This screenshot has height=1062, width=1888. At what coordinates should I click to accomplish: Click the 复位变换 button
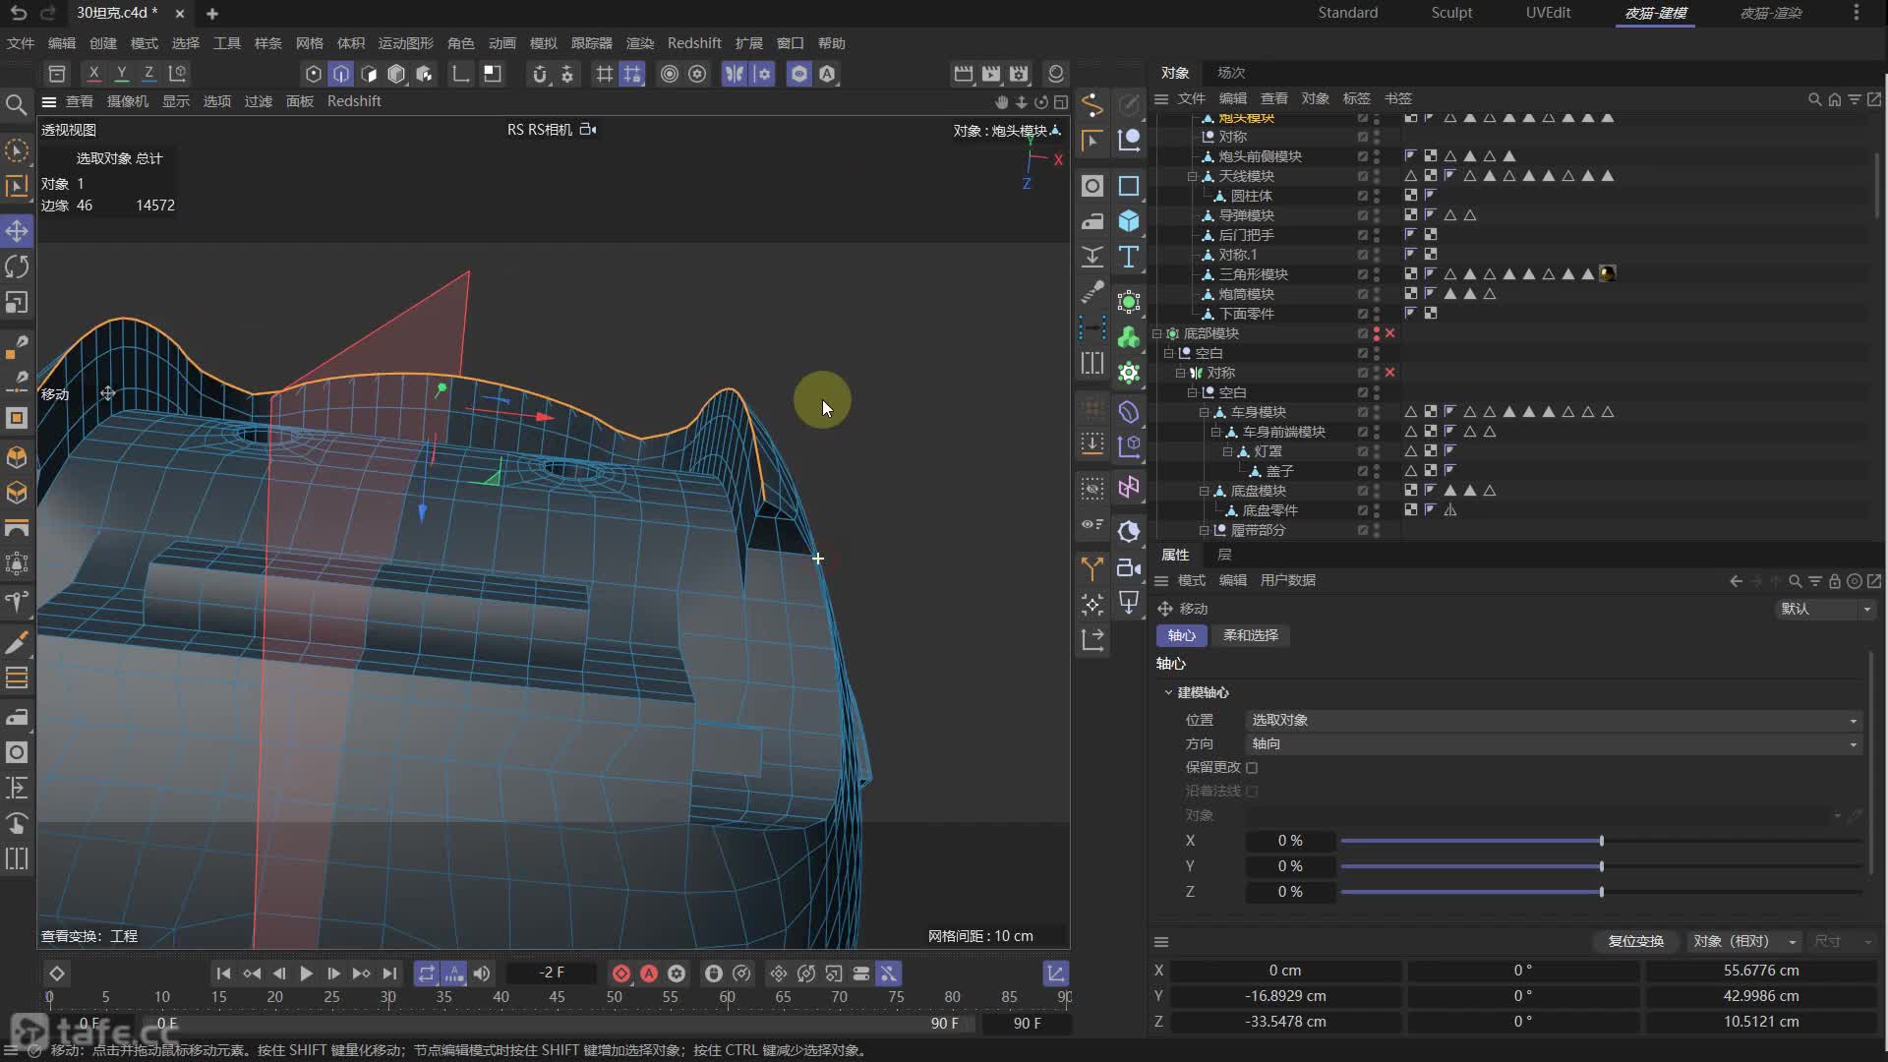coord(1636,942)
